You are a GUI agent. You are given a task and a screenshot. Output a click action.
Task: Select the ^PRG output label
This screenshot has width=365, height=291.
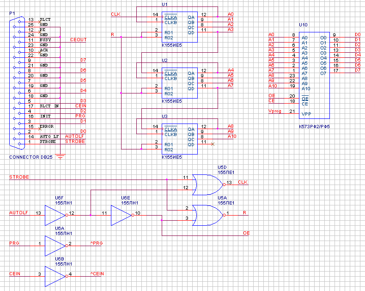point(96,243)
